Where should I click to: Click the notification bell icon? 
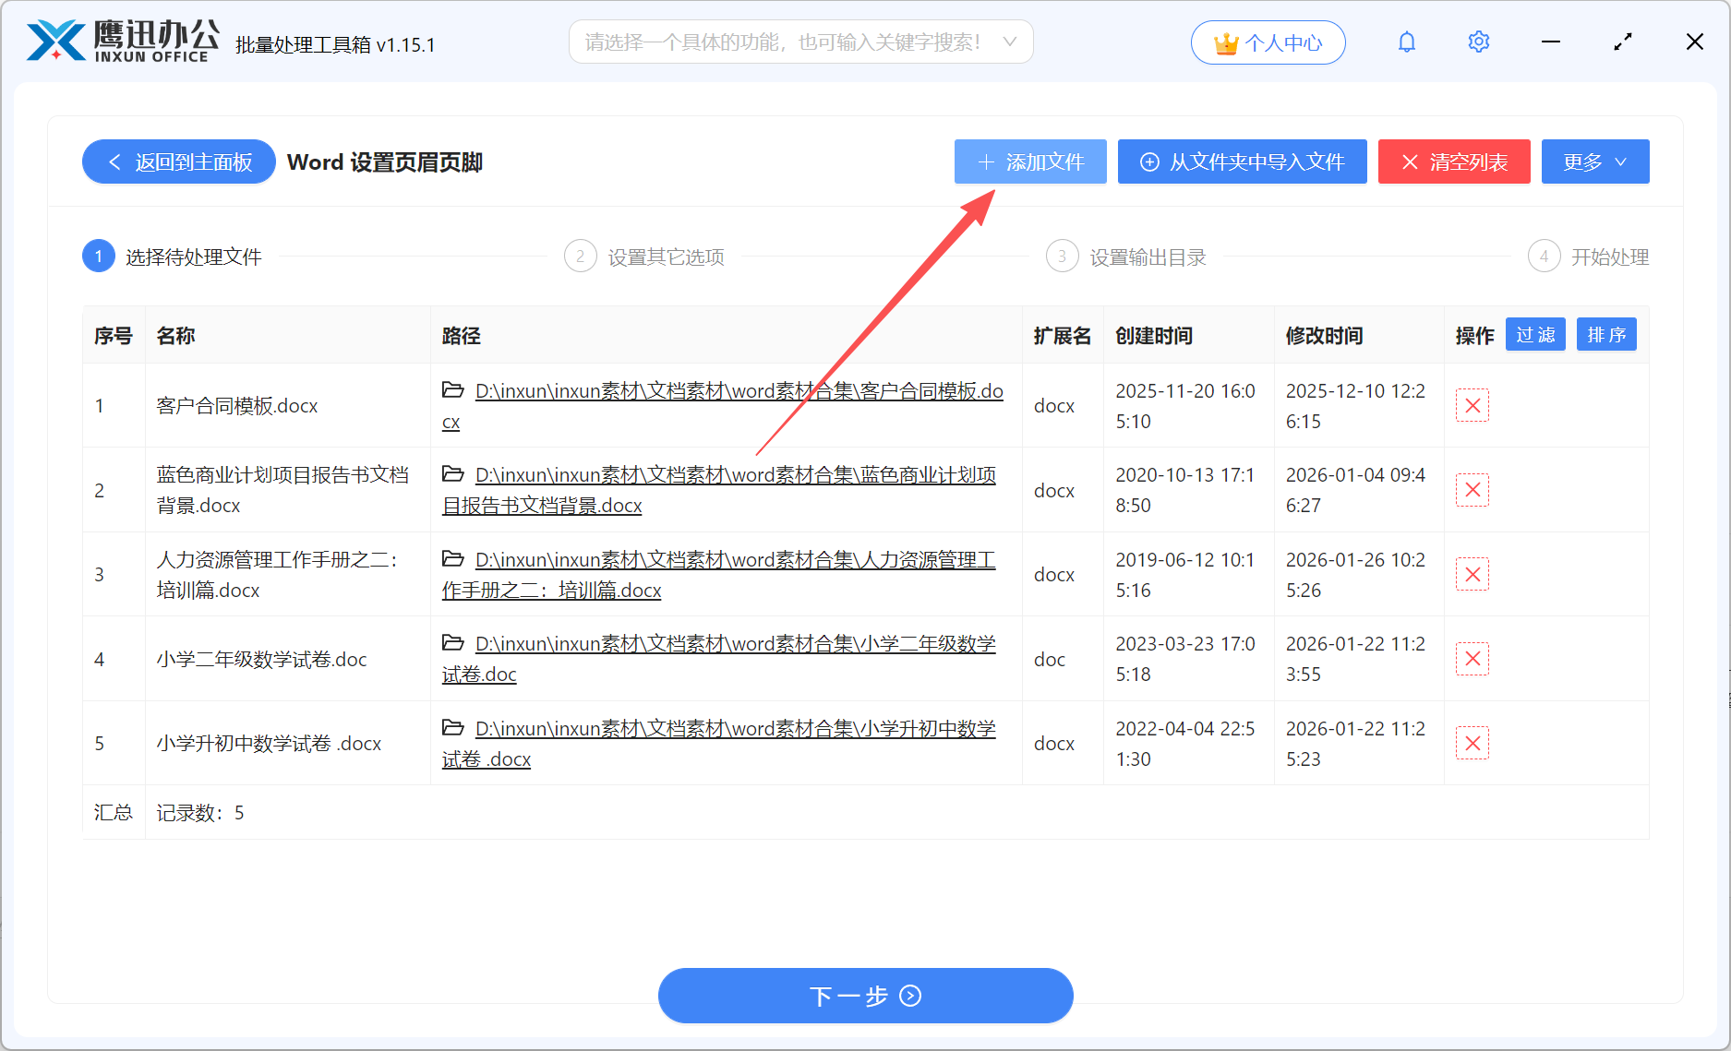[1406, 42]
